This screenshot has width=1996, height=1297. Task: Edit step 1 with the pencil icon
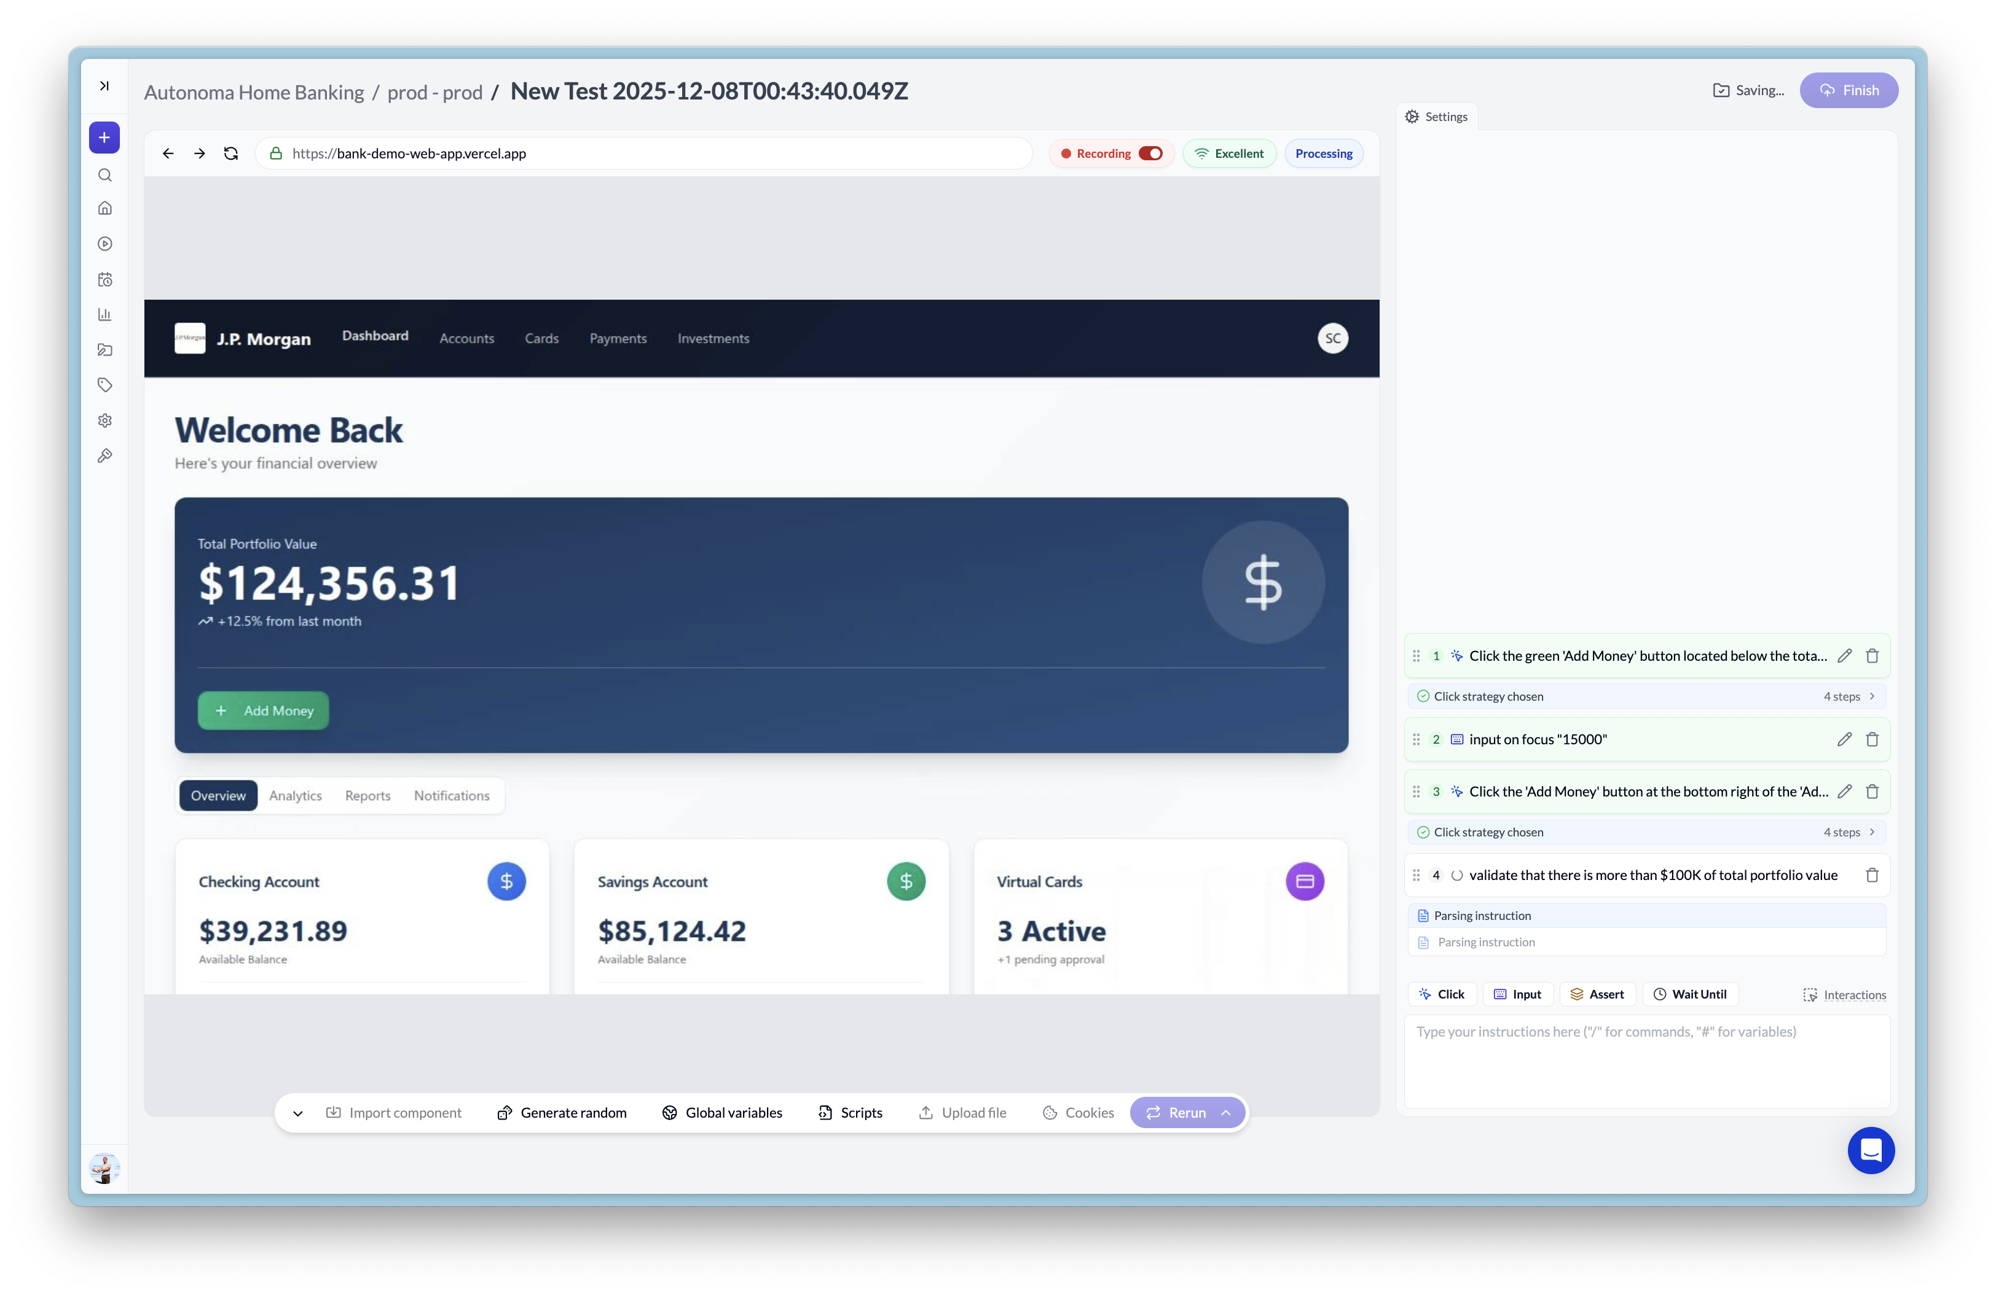click(x=1844, y=656)
